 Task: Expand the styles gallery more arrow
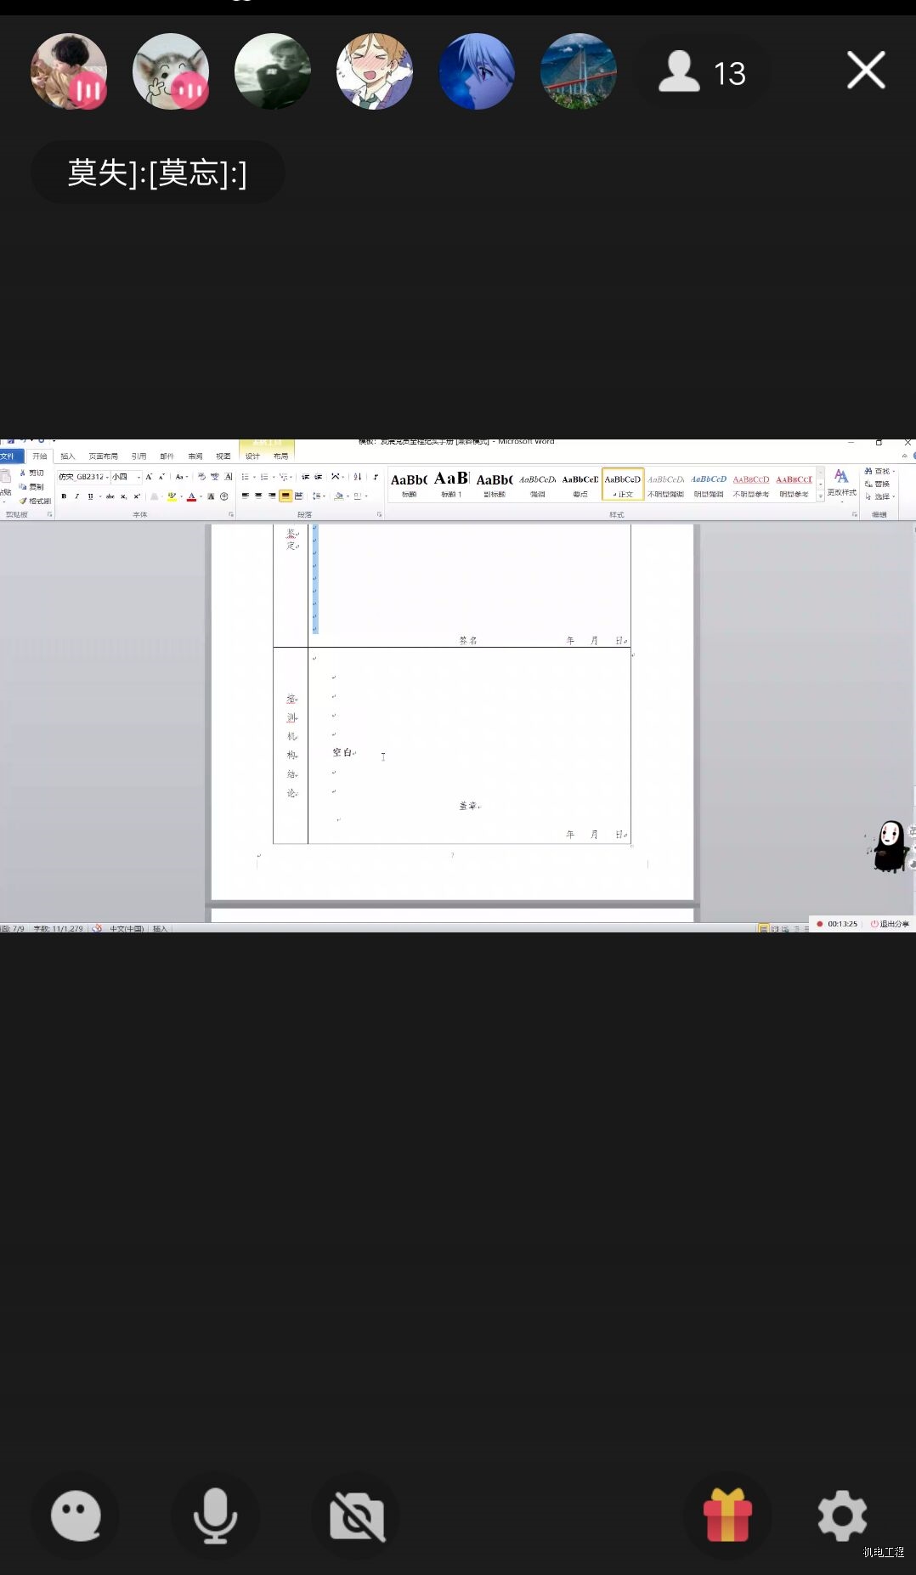point(820,496)
